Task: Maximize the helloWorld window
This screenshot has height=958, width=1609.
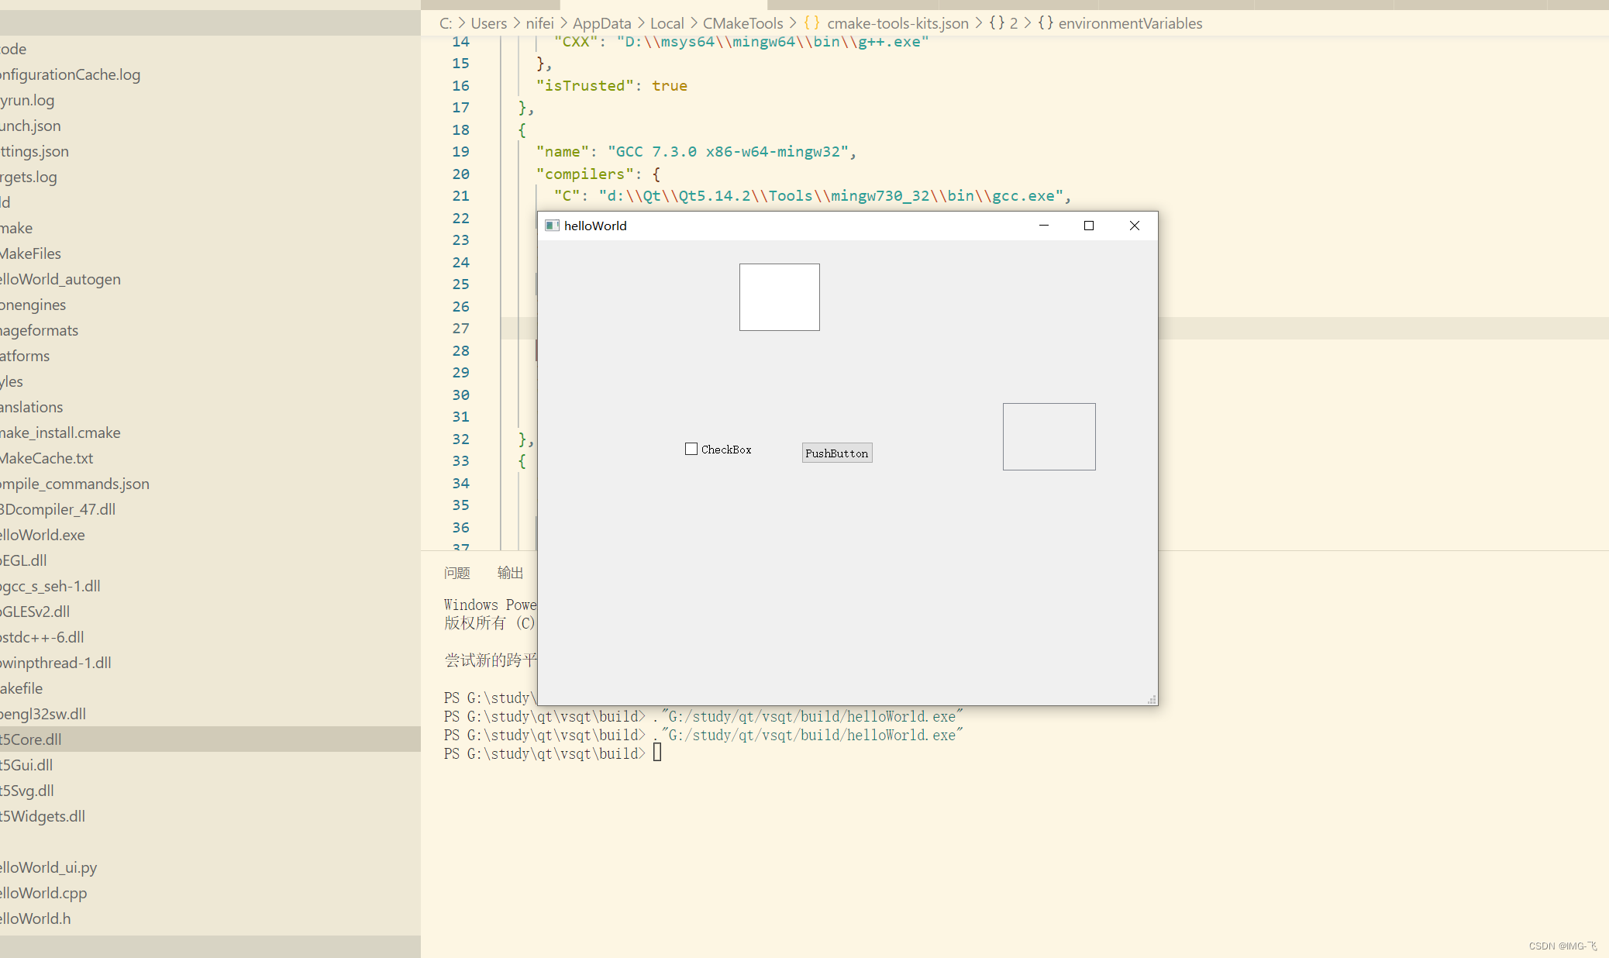Action: pyautogui.click(x=1089, y=226)
